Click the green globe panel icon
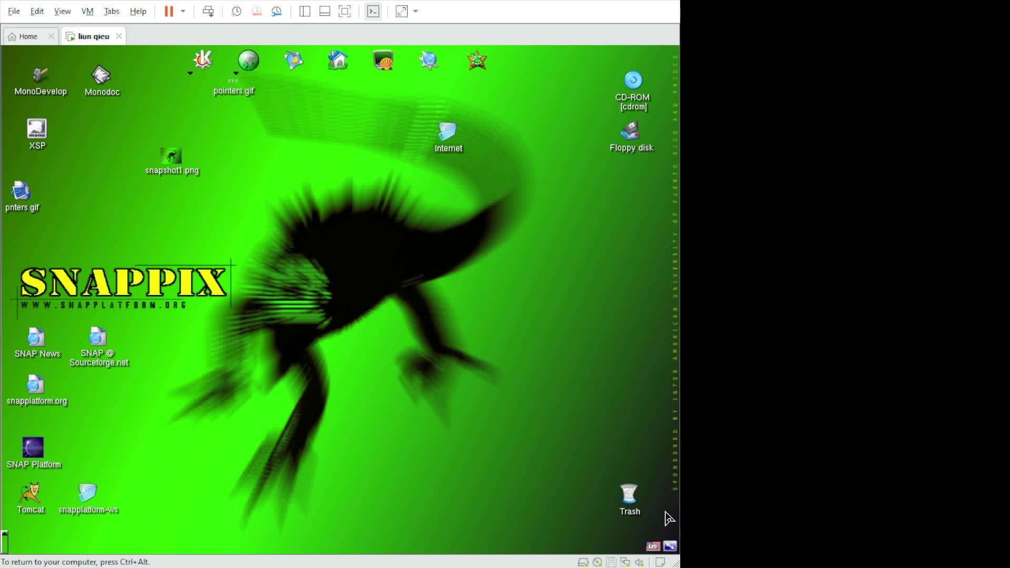The height and width of the screenshot is (568, 1010). [x=248, y=60]
